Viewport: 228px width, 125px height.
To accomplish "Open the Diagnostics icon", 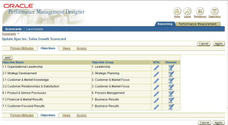I will [x=215, y=11].
